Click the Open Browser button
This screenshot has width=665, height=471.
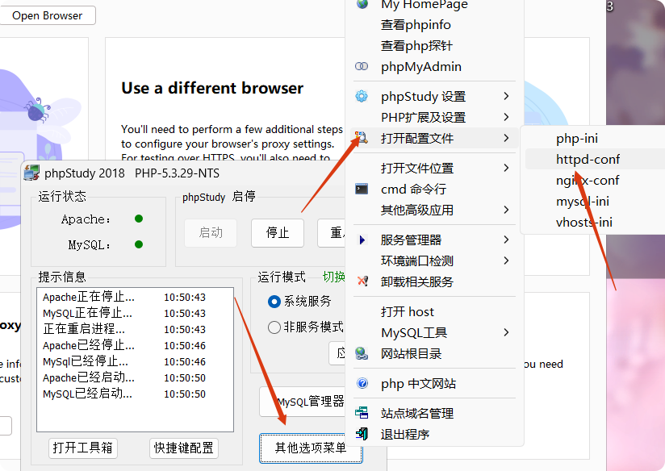(x=47, y=15)
